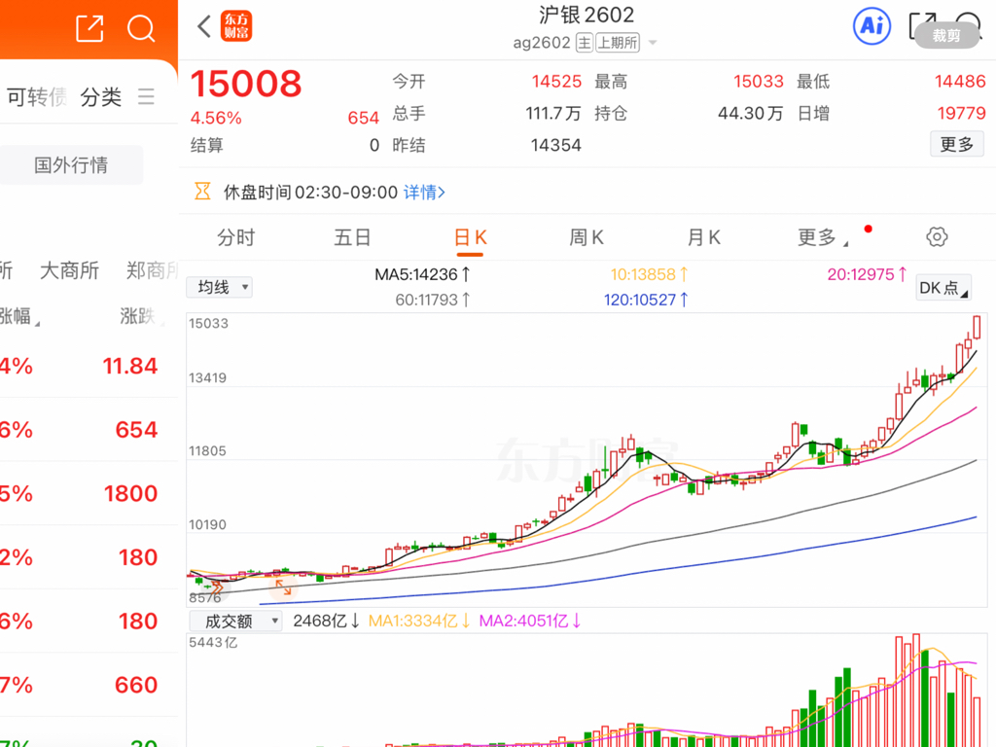996x747 pixels.
Task: Open the 可转债 tab
Action: 36,96
